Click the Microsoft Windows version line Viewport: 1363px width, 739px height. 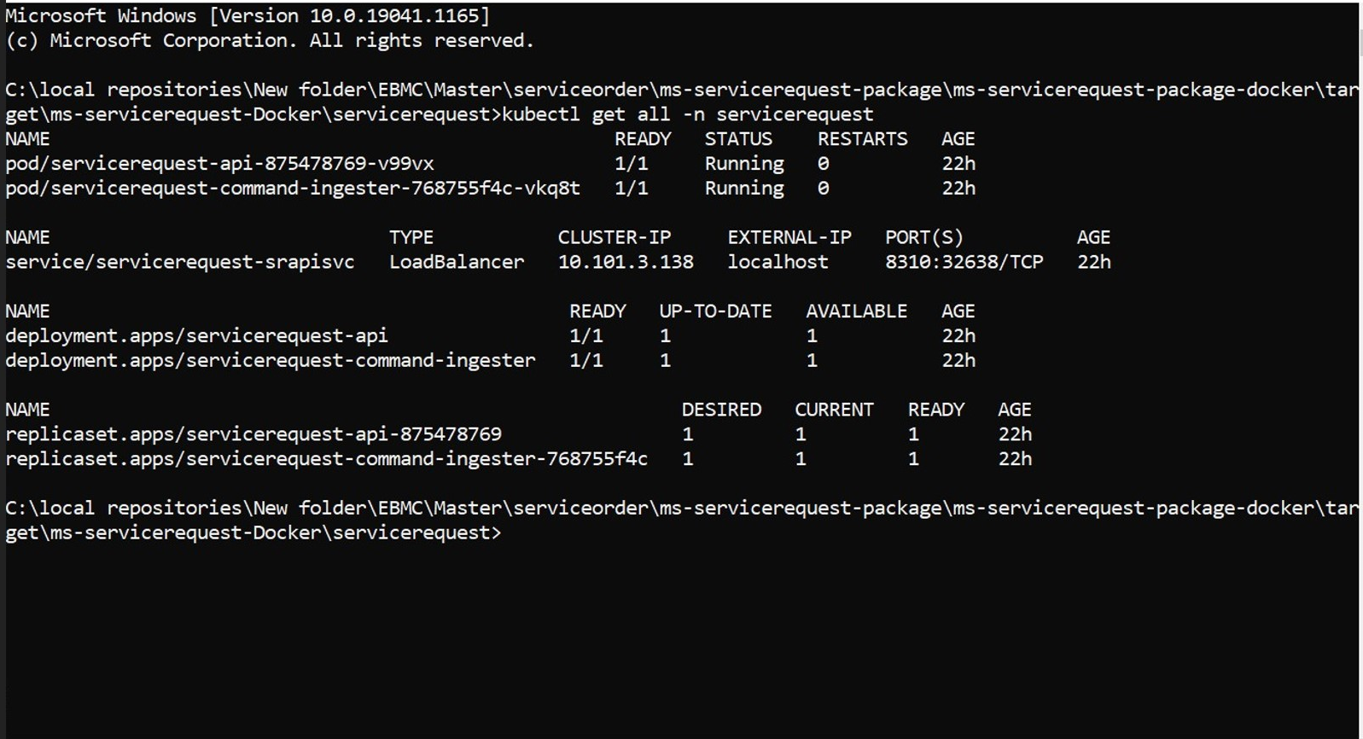point(248,16)
